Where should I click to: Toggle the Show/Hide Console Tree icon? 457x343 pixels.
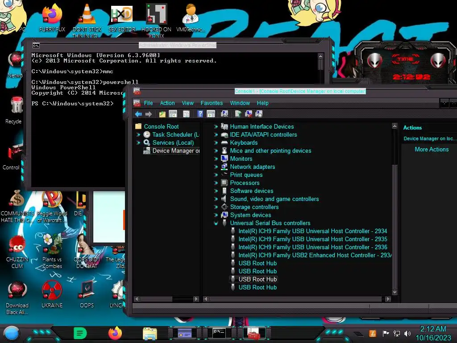click(173, 114)
